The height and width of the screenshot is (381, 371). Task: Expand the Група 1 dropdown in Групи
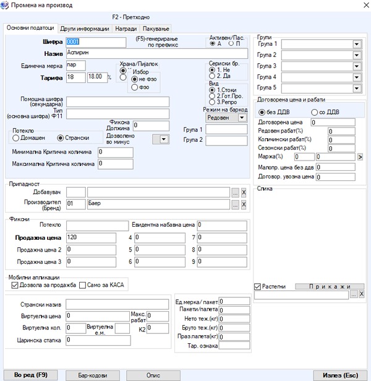point(356,44)
